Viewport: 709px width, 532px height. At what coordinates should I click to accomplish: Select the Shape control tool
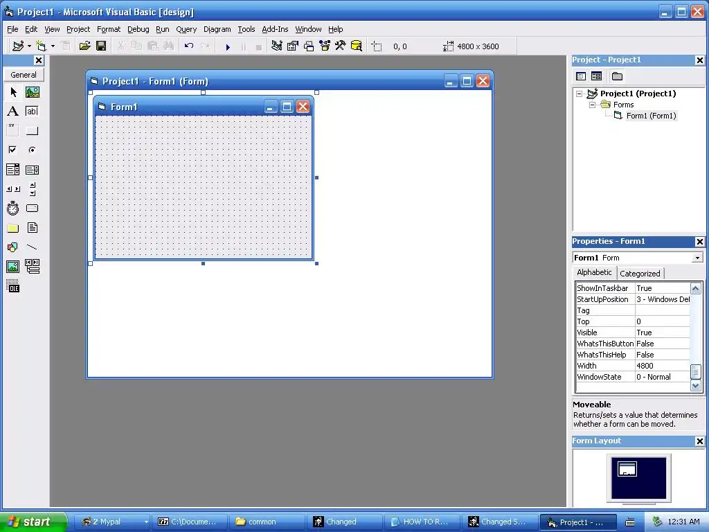[13, 247]
